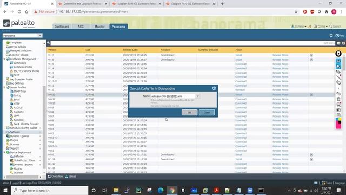
Task: Click the help icon in dialog title
Action: point(214,88)
